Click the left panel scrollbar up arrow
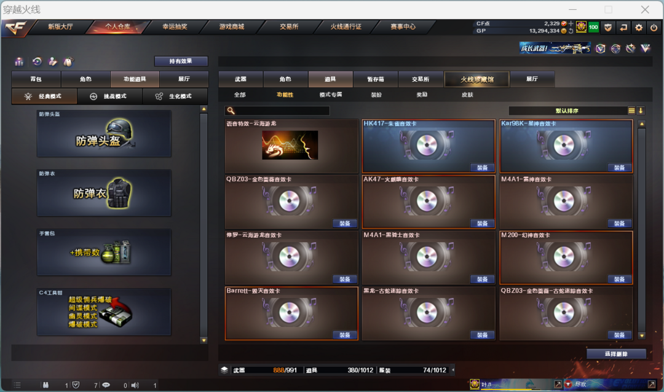The image size is (664, 392). point(204,109)
